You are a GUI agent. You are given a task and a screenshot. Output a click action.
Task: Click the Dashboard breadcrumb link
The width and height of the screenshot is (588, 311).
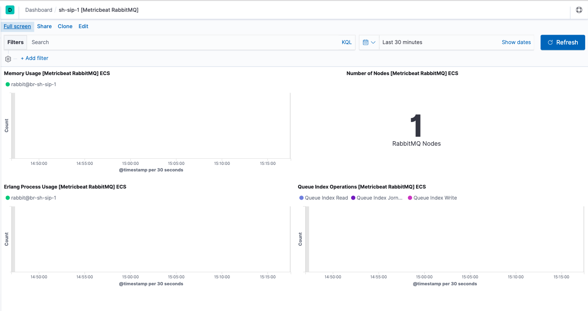click(39, 10)
